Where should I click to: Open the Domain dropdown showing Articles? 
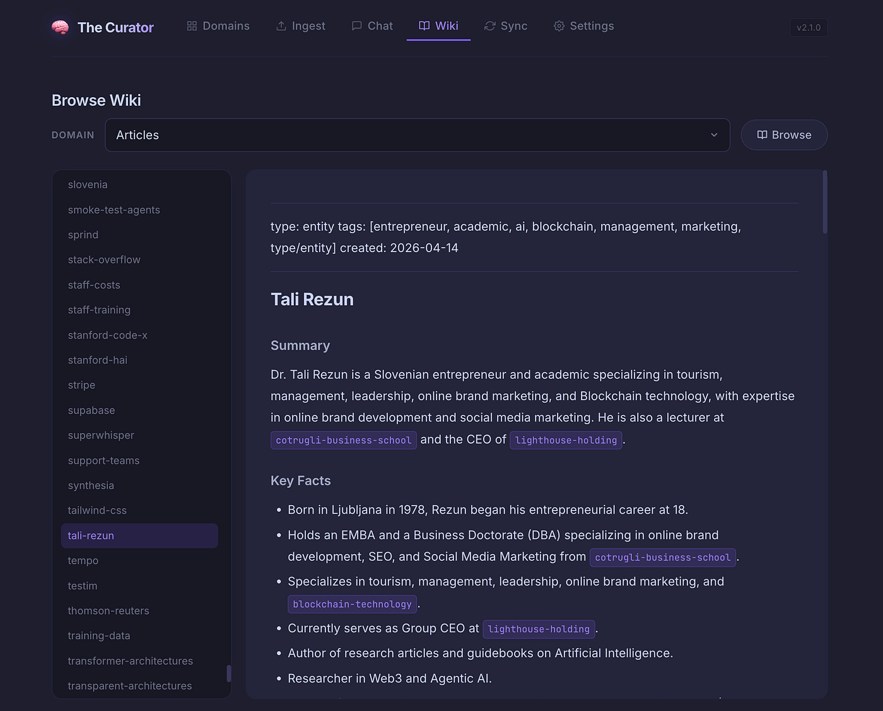pyautogui.click(x=418, y=135)
